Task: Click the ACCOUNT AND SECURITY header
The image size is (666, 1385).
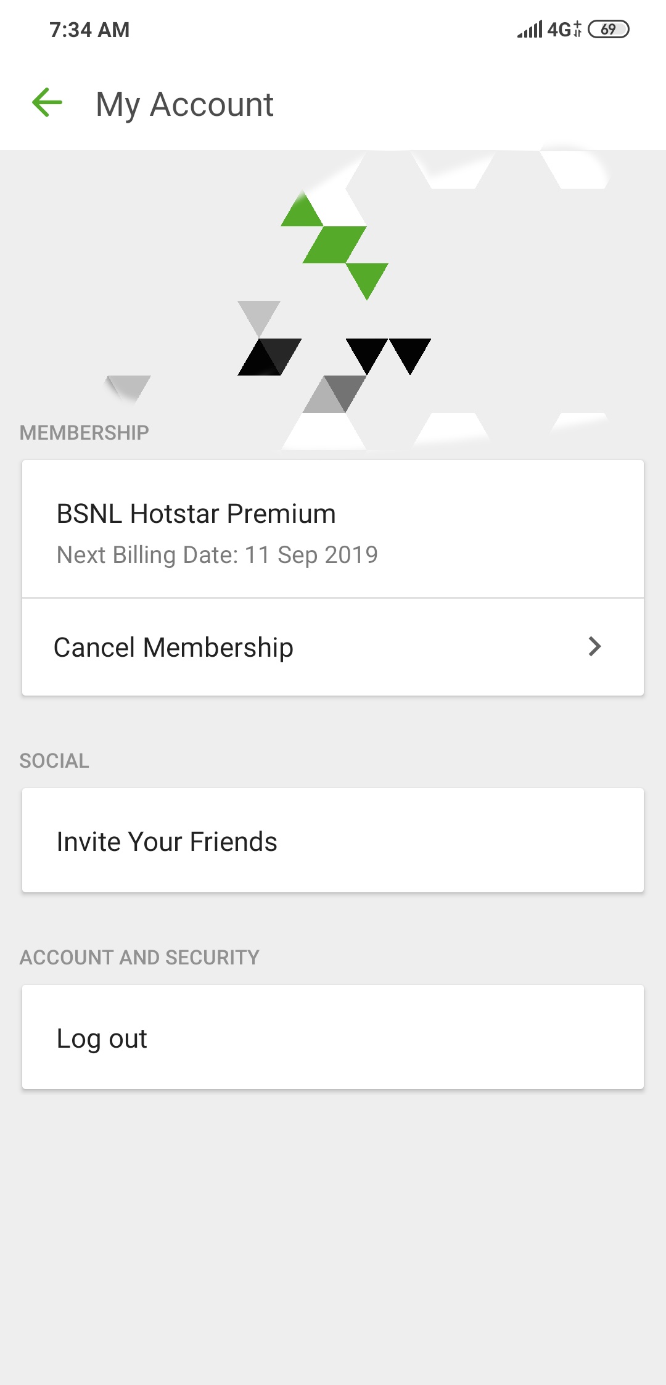Action: point(139,957)
